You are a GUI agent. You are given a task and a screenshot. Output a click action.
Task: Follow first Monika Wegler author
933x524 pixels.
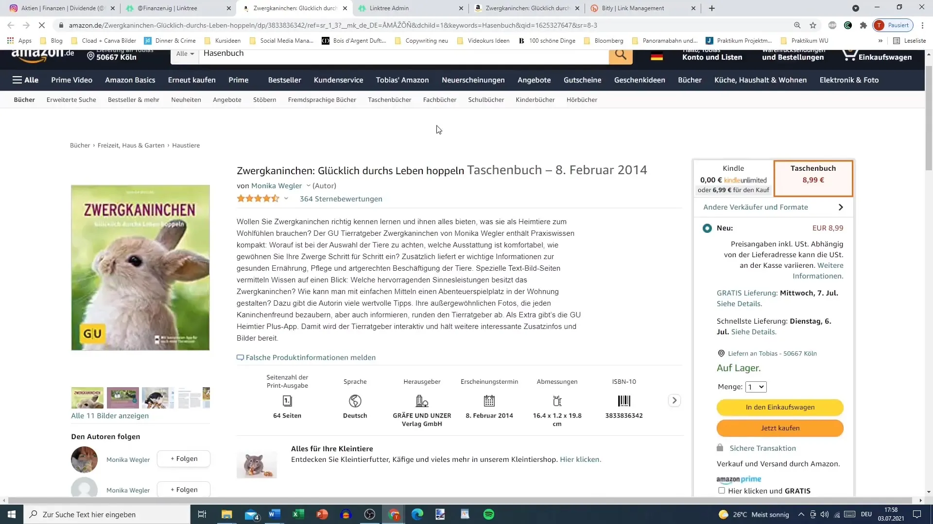[x=184, y=459]
